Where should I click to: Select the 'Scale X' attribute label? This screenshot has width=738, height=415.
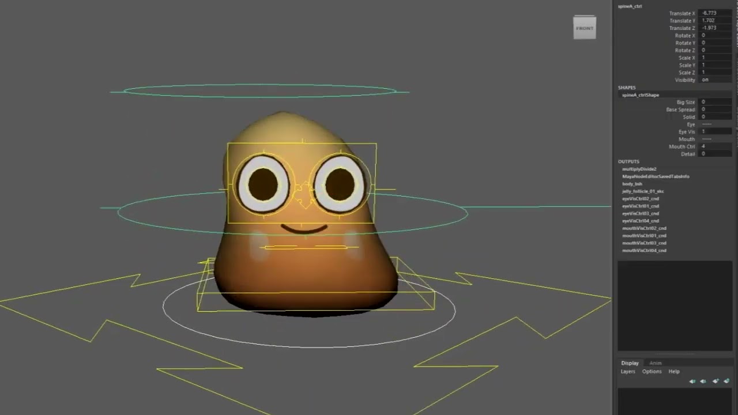tap(687, 58)
